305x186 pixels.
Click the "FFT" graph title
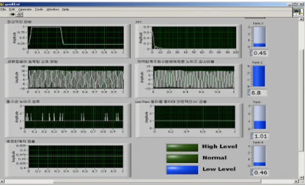139,22
